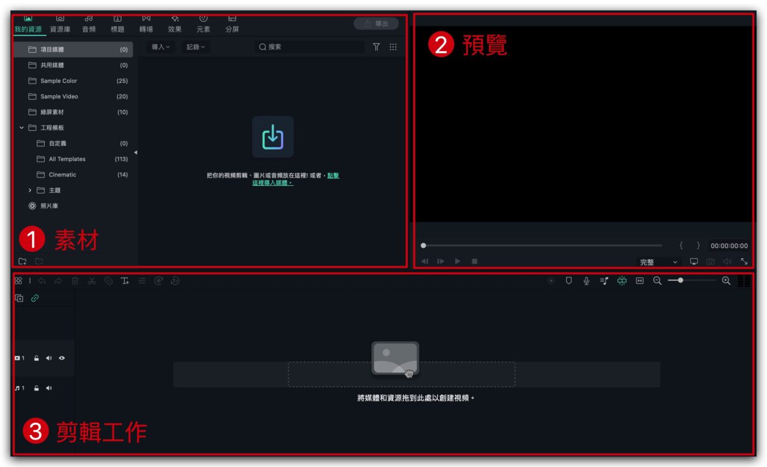Click the undo arrow in timeline toolbar
767x467 pixels.
pyautogui.click(x=42, y=280)
